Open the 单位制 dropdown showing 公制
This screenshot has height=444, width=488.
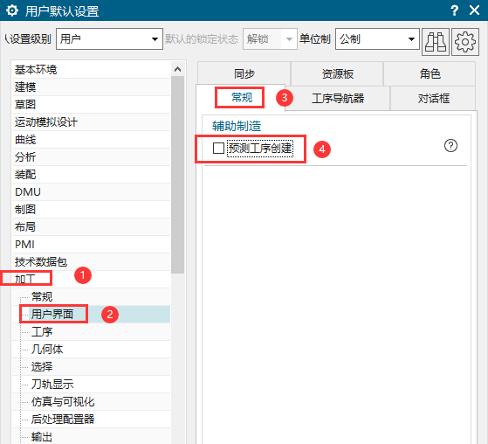[x=377, y=39]
